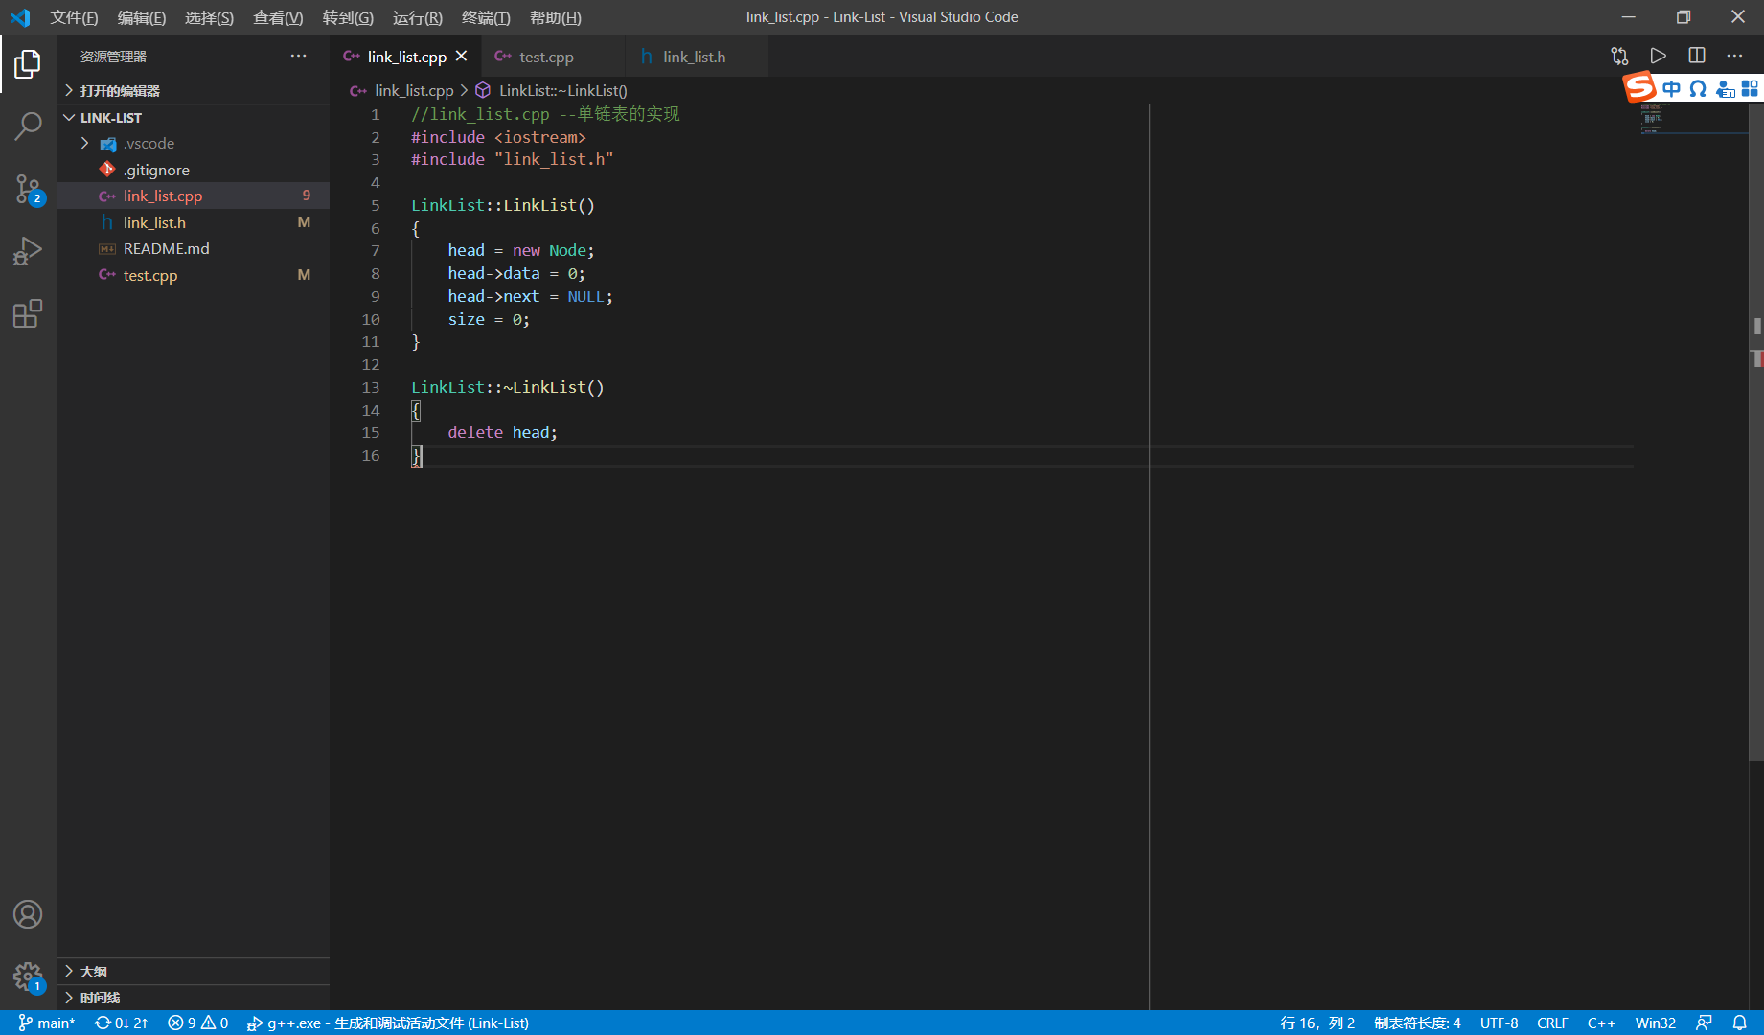
Task: Expand the Timeline section
Action: 193,998
